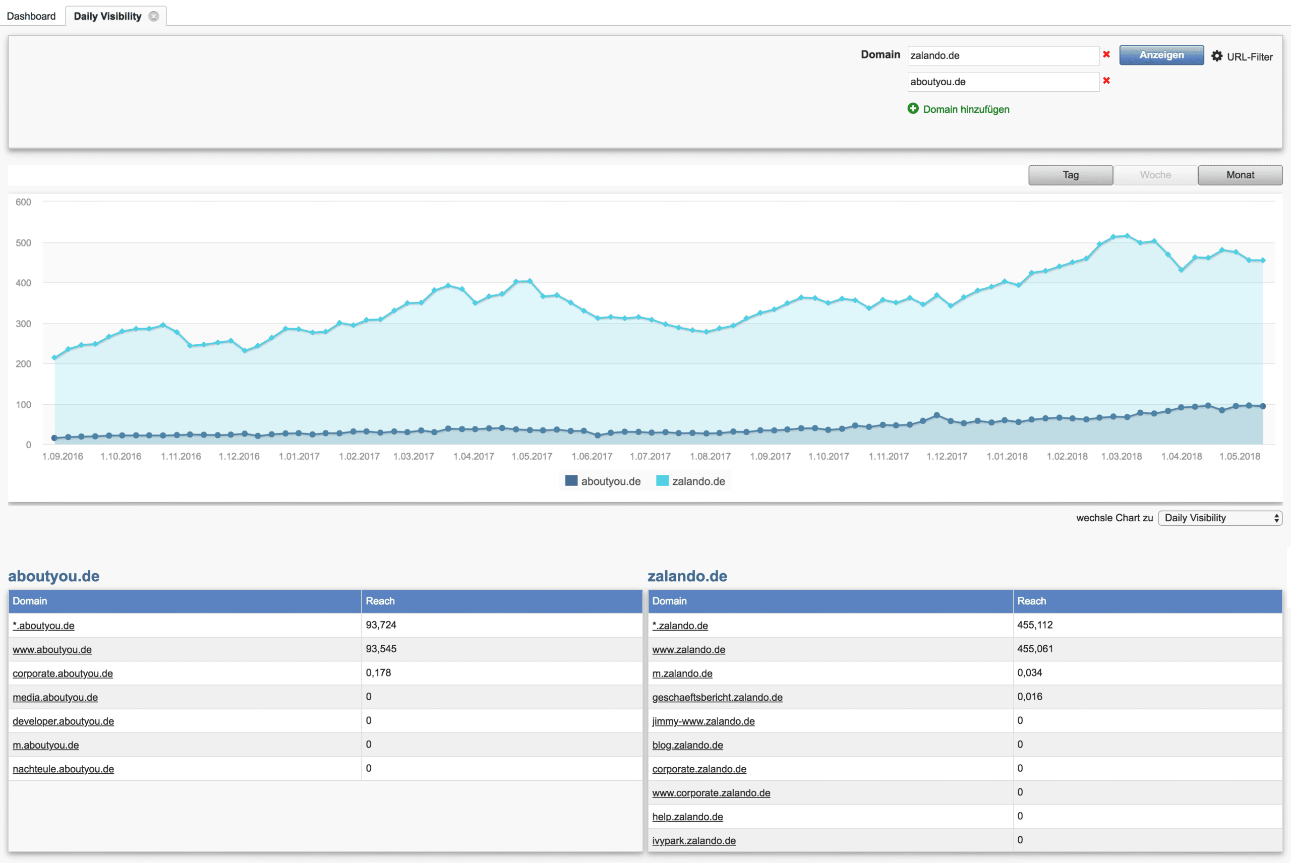Image resolution: width=1291 pixels, height=863 pixels.
Task: Click the aboutyou.de table heading
Action: point(54,576)
